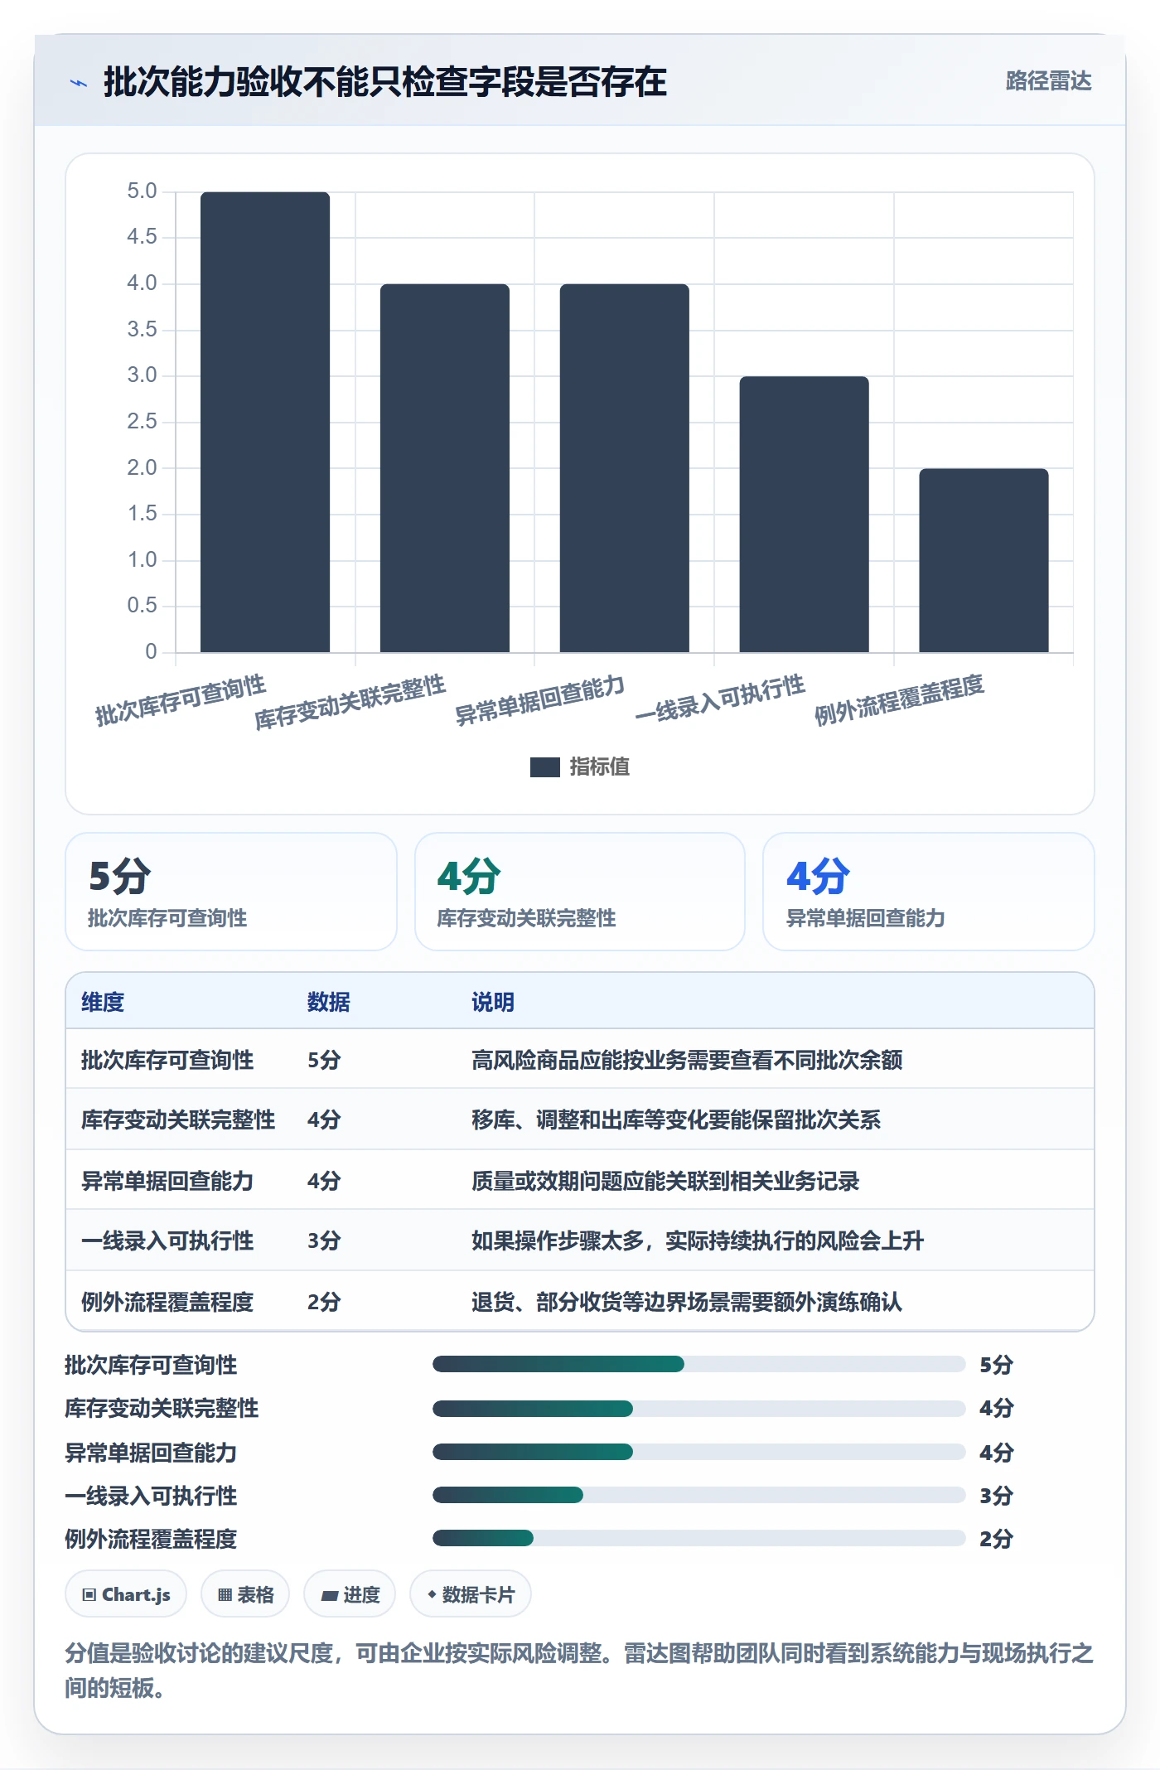Select the 数据卡片 tag chip
The height and width of the screenshot is (1770, 1160).
coord(471,1594)
